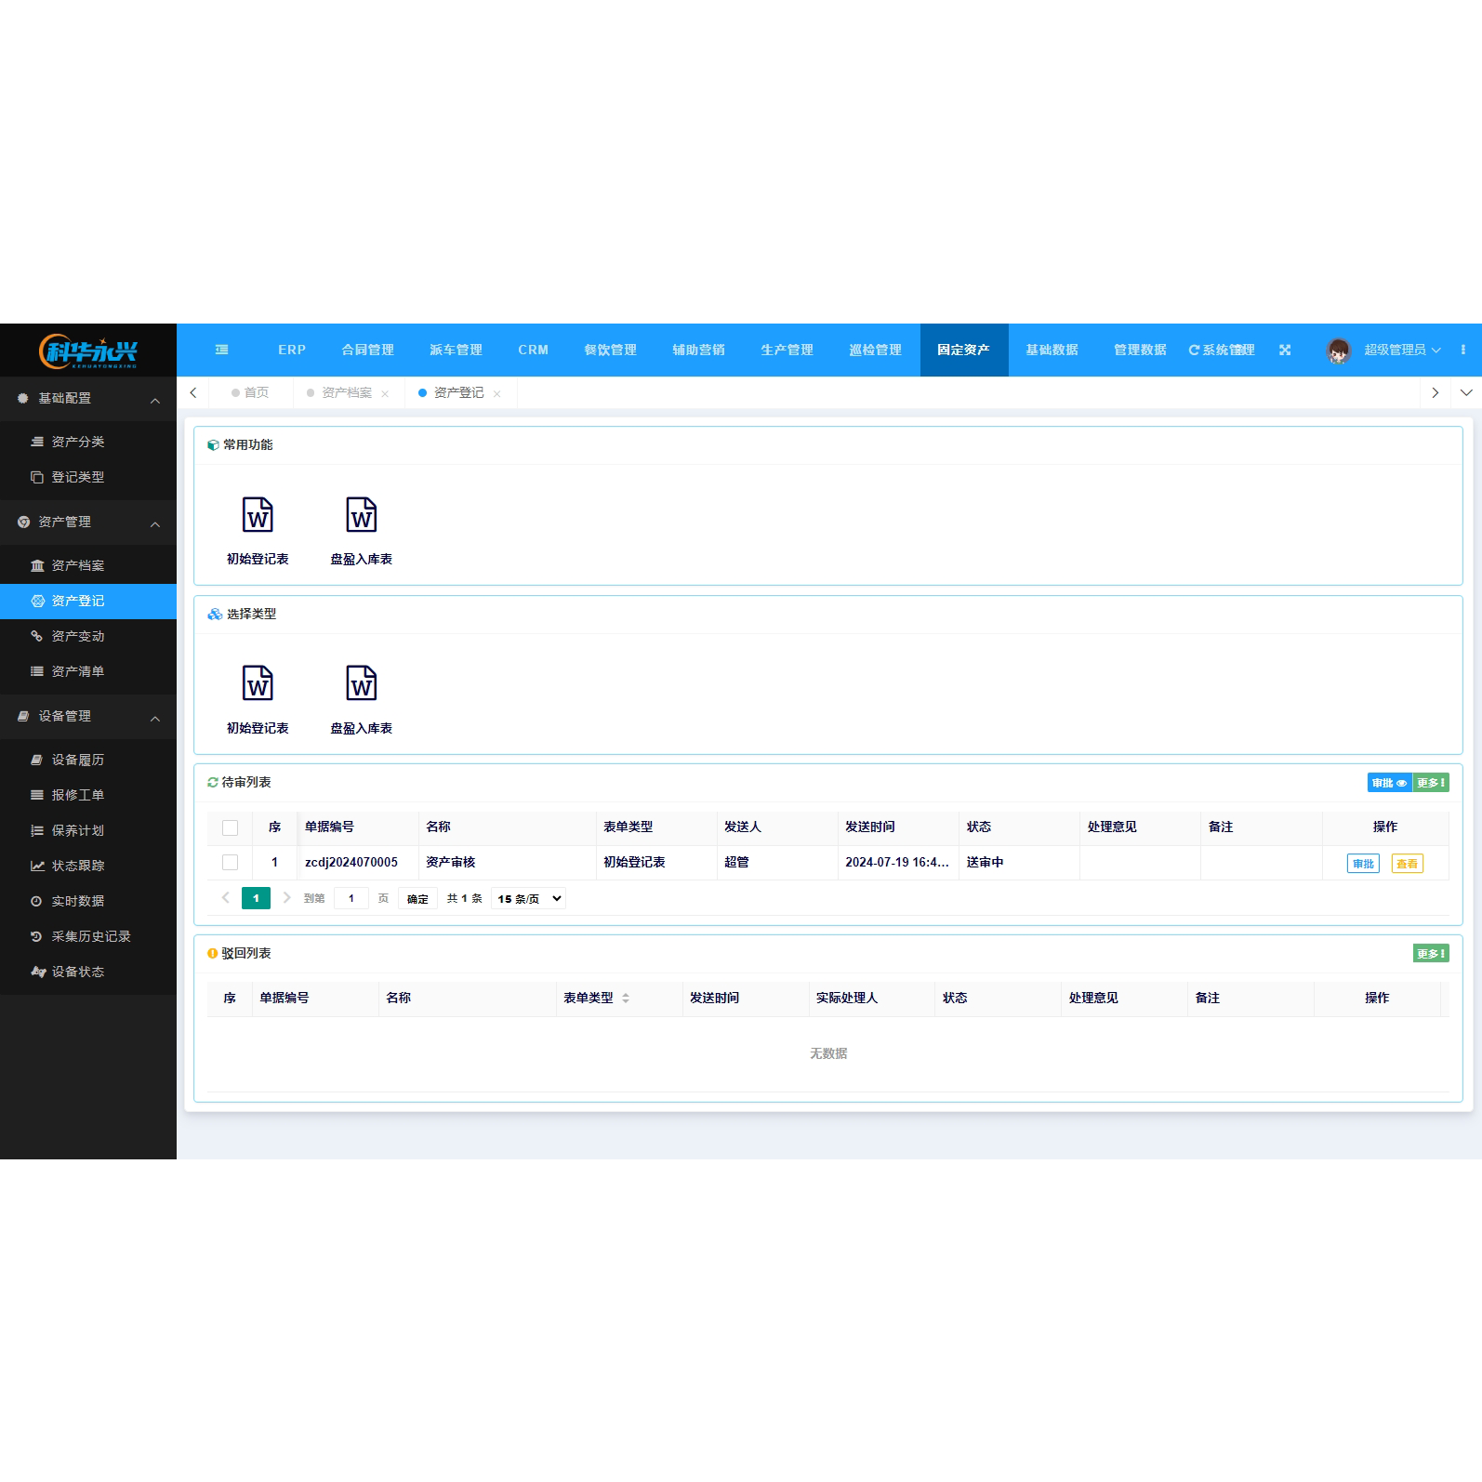Click the 系统管理 refresh icon item
1482x1482 pixels.
click(x=1222, y=350)
